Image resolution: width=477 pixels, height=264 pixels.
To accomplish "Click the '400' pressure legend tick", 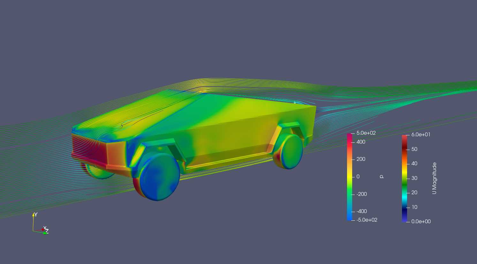I will [361, 142].
